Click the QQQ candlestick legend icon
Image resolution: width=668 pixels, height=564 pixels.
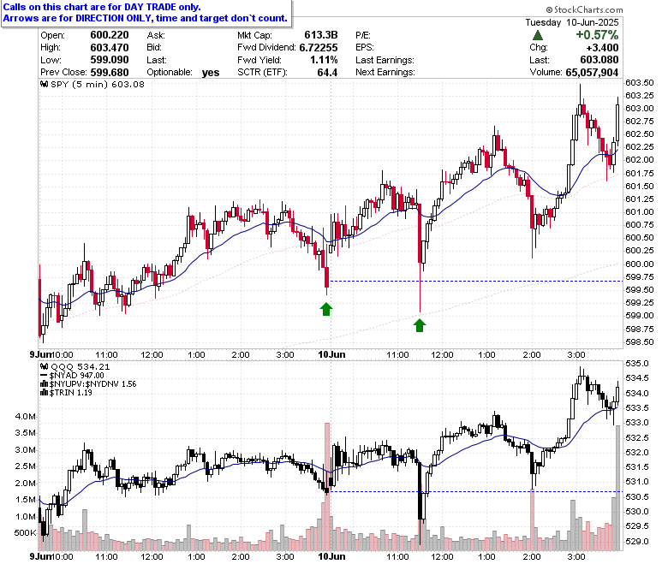pos(44,366)
